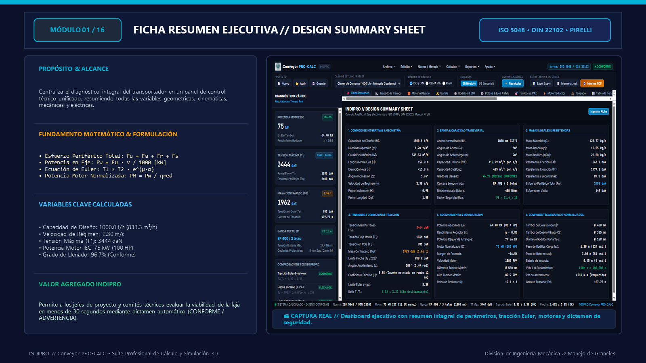The height and width of the screenshot is (363, 646).
Task: Click the Nuevo project button
Action: [283, 83]
